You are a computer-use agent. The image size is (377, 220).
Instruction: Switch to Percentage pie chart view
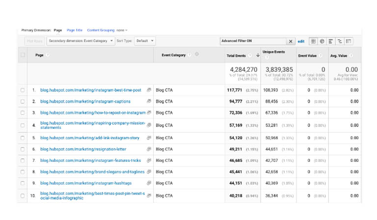pyautogui.click(x=322, y=41)
